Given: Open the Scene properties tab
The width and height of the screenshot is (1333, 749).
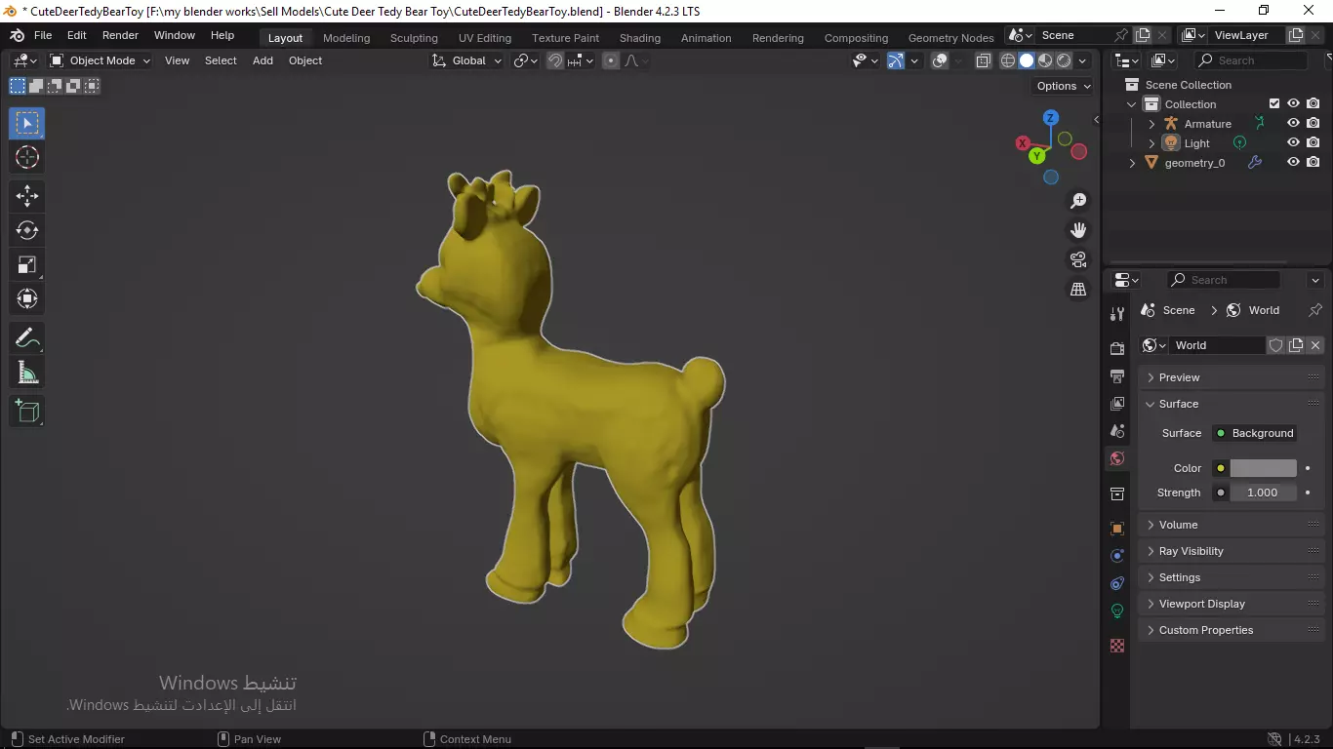Looking at the screenshot, I should coord(1117,430).
